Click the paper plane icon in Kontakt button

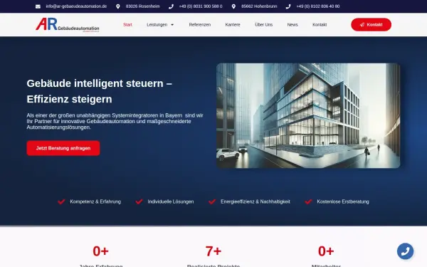pyautogui.click(x=362, y=25)
